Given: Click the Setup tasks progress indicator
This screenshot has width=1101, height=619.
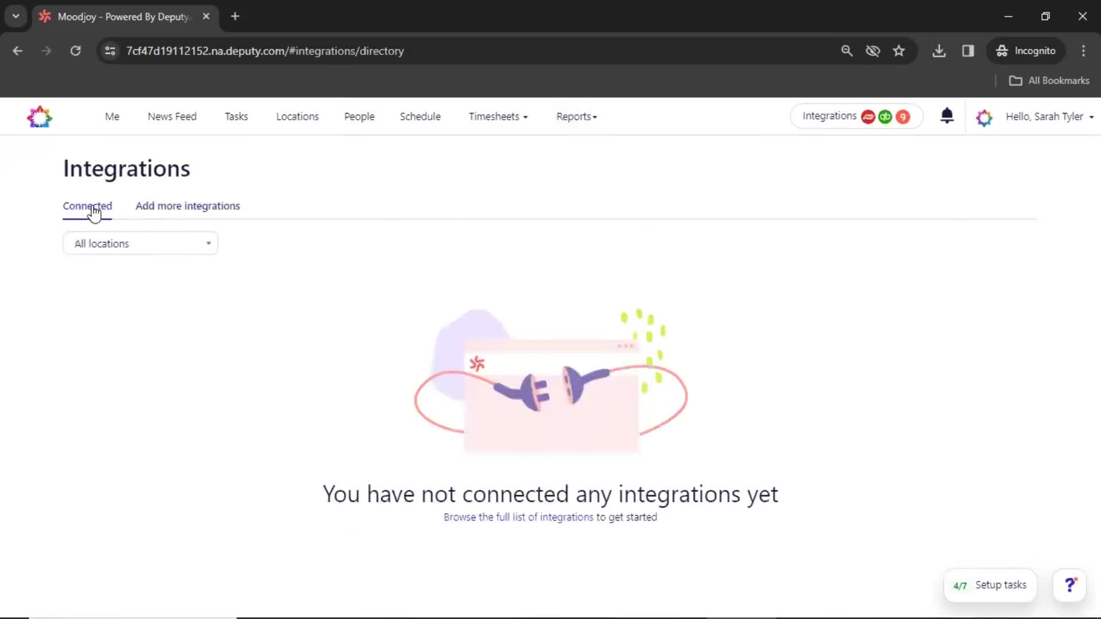Looking at the screenshot, I should tap(989, 585).
